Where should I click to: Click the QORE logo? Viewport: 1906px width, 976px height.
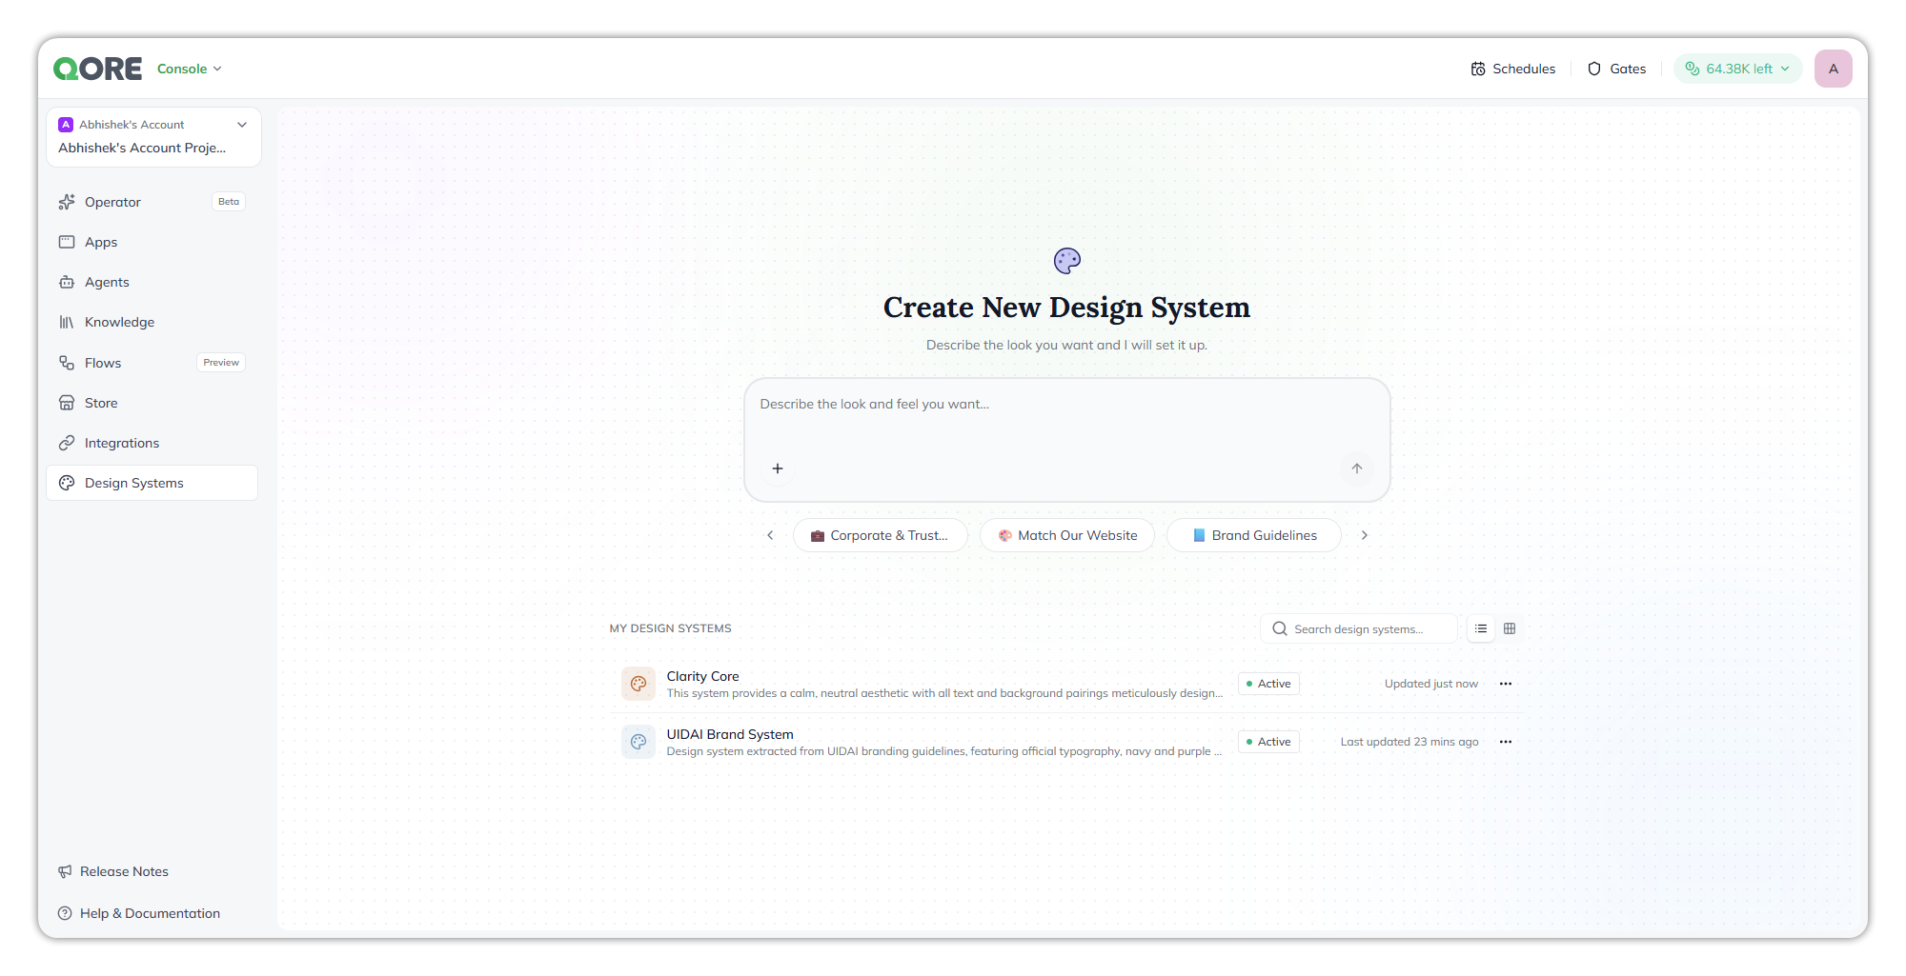click(97, 69)
